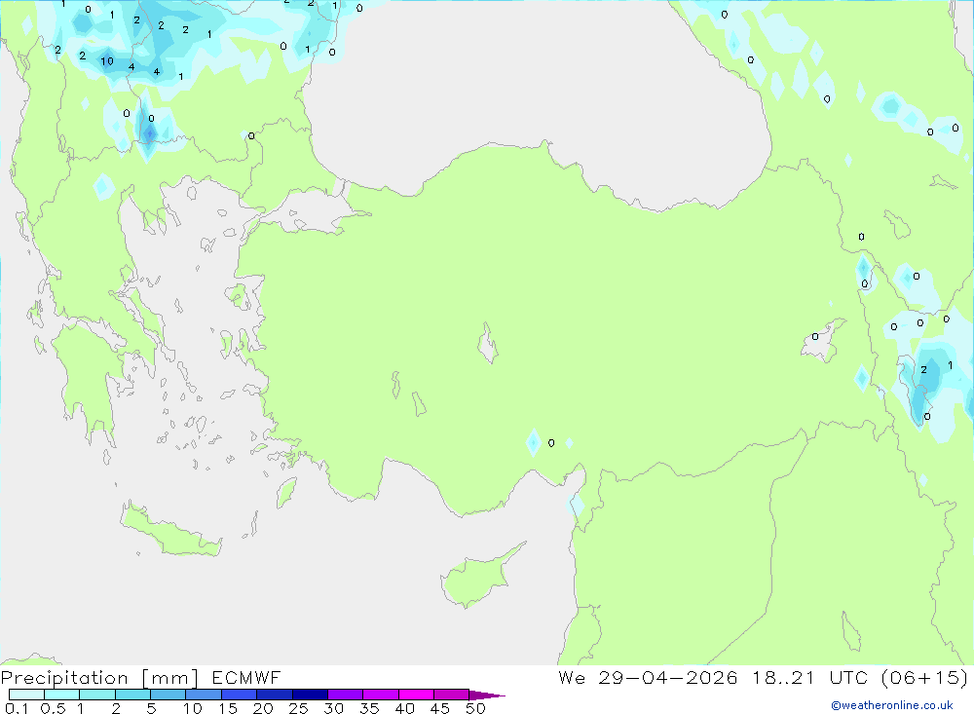Click the legend swatch between 15 and 20
This screenshot has height=714, width=974.
239,695
